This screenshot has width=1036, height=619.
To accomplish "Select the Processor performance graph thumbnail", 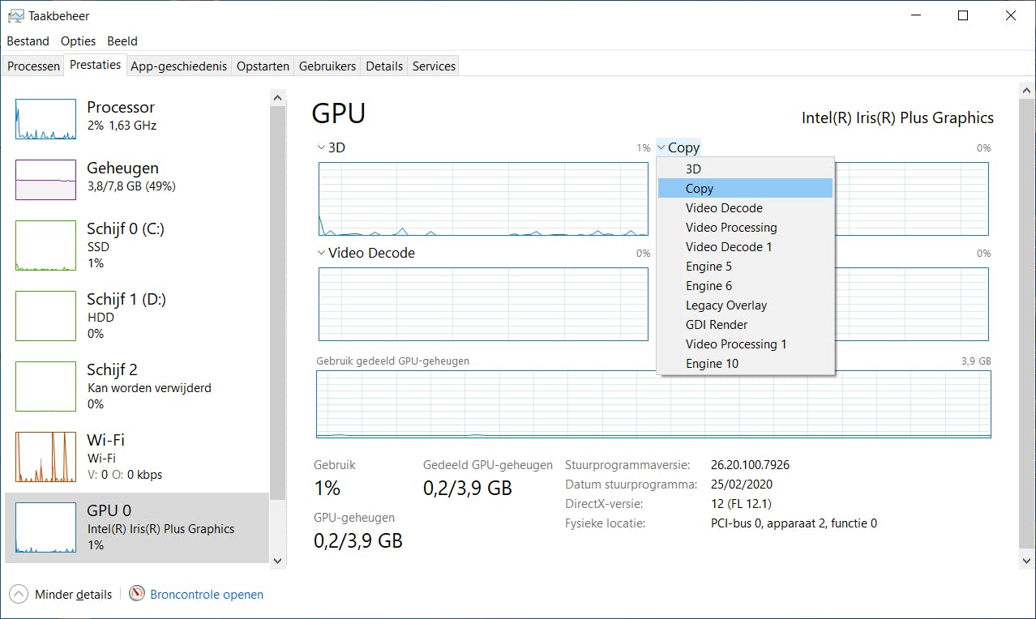I will 45,119.
